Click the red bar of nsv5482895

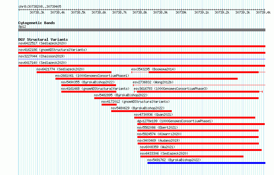point(176,98)
